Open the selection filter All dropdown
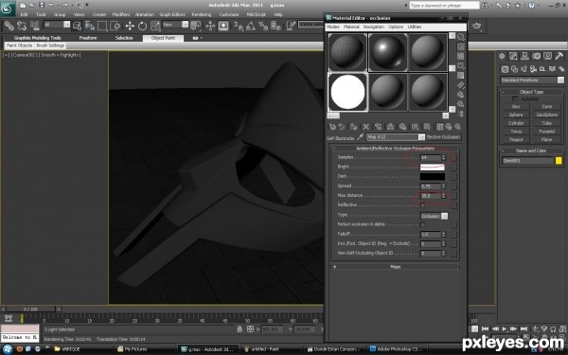Viewport: 568px width, 355px height. (x=57, y=25)
